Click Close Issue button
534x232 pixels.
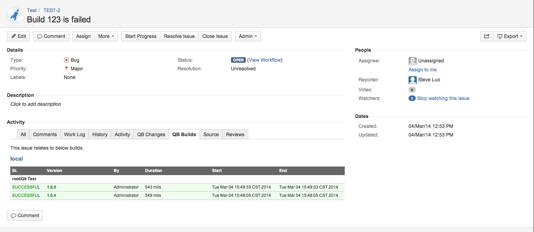click(215, 36)
